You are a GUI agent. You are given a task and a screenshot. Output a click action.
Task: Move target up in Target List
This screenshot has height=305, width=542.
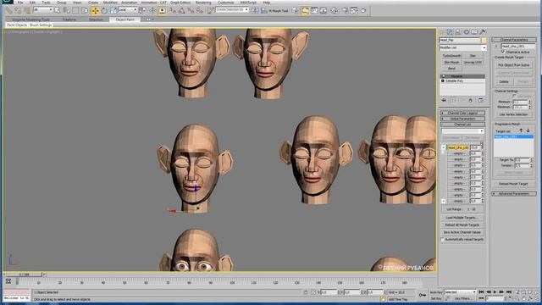coord(521,130)
